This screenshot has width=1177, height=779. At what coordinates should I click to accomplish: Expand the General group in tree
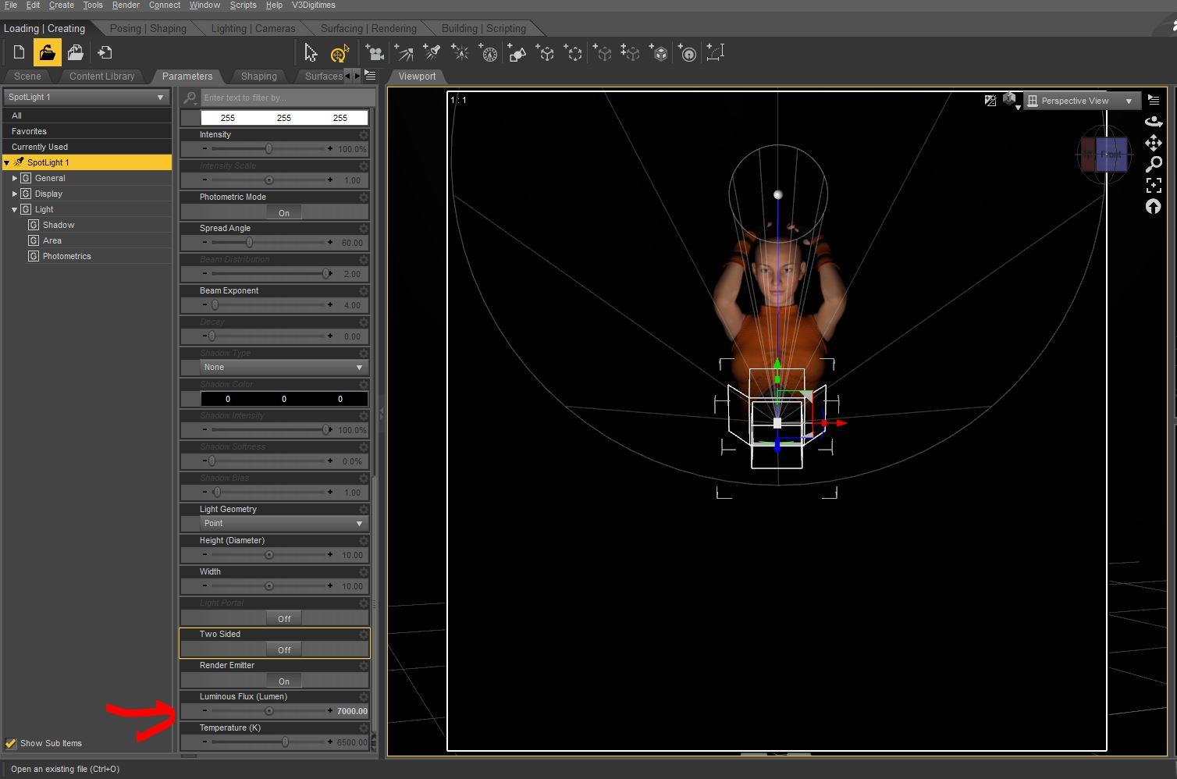[15, 178]
